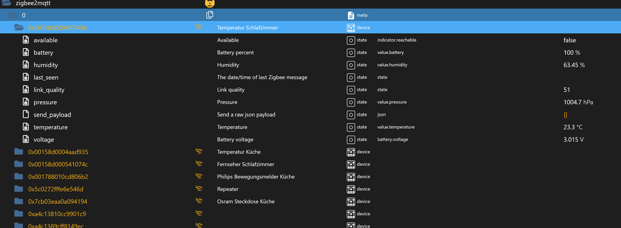Click the 100 % battery value
621x228 pixels.
click(x=572, y=52)
